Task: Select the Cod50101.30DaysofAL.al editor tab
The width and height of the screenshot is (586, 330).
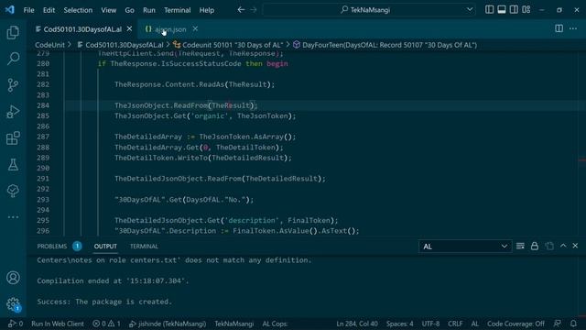Action: 83,29
